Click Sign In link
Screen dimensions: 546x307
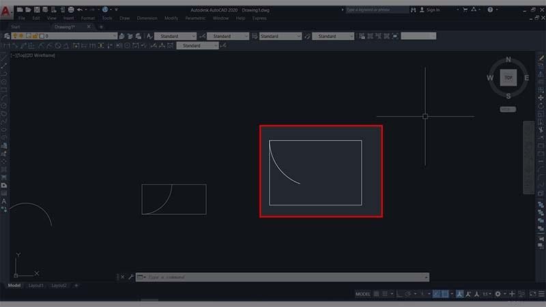433,10
